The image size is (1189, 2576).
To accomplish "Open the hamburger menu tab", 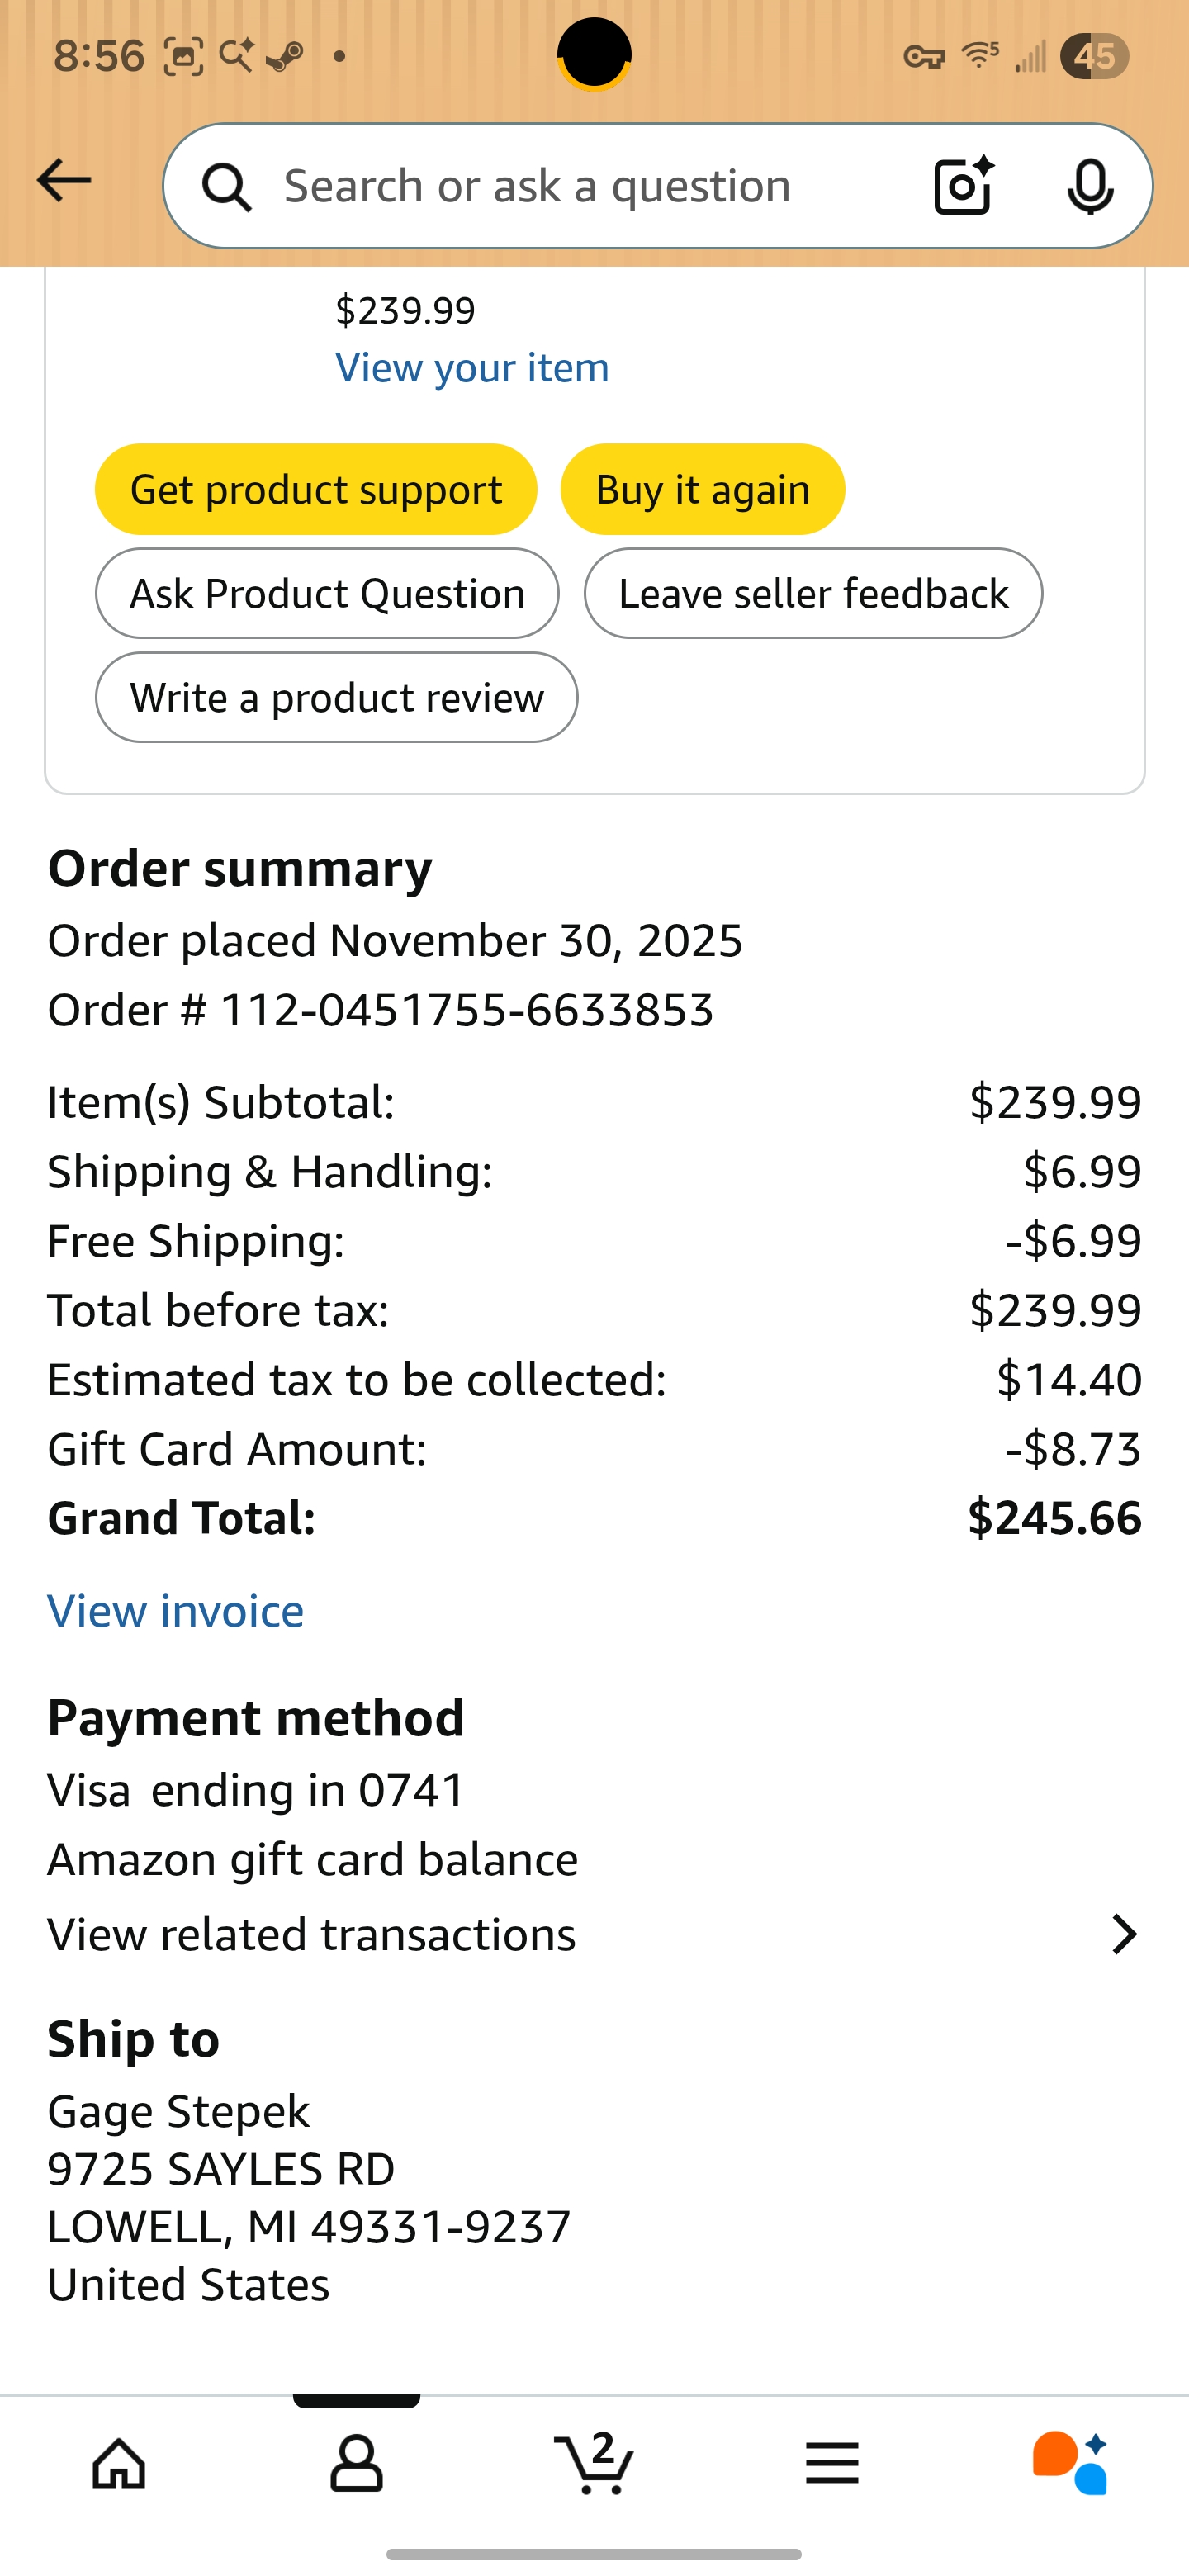I will pyautogui.click(x=832, y=2462).
